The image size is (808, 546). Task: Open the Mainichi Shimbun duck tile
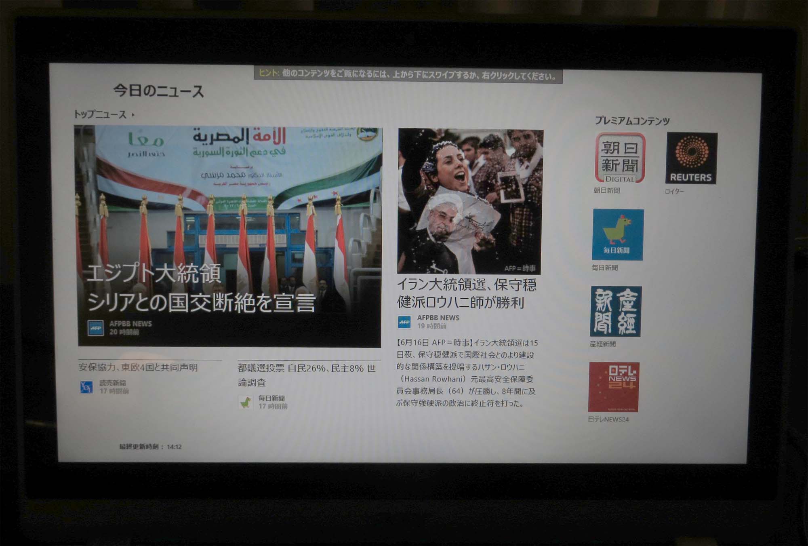(x=618, y=235)
